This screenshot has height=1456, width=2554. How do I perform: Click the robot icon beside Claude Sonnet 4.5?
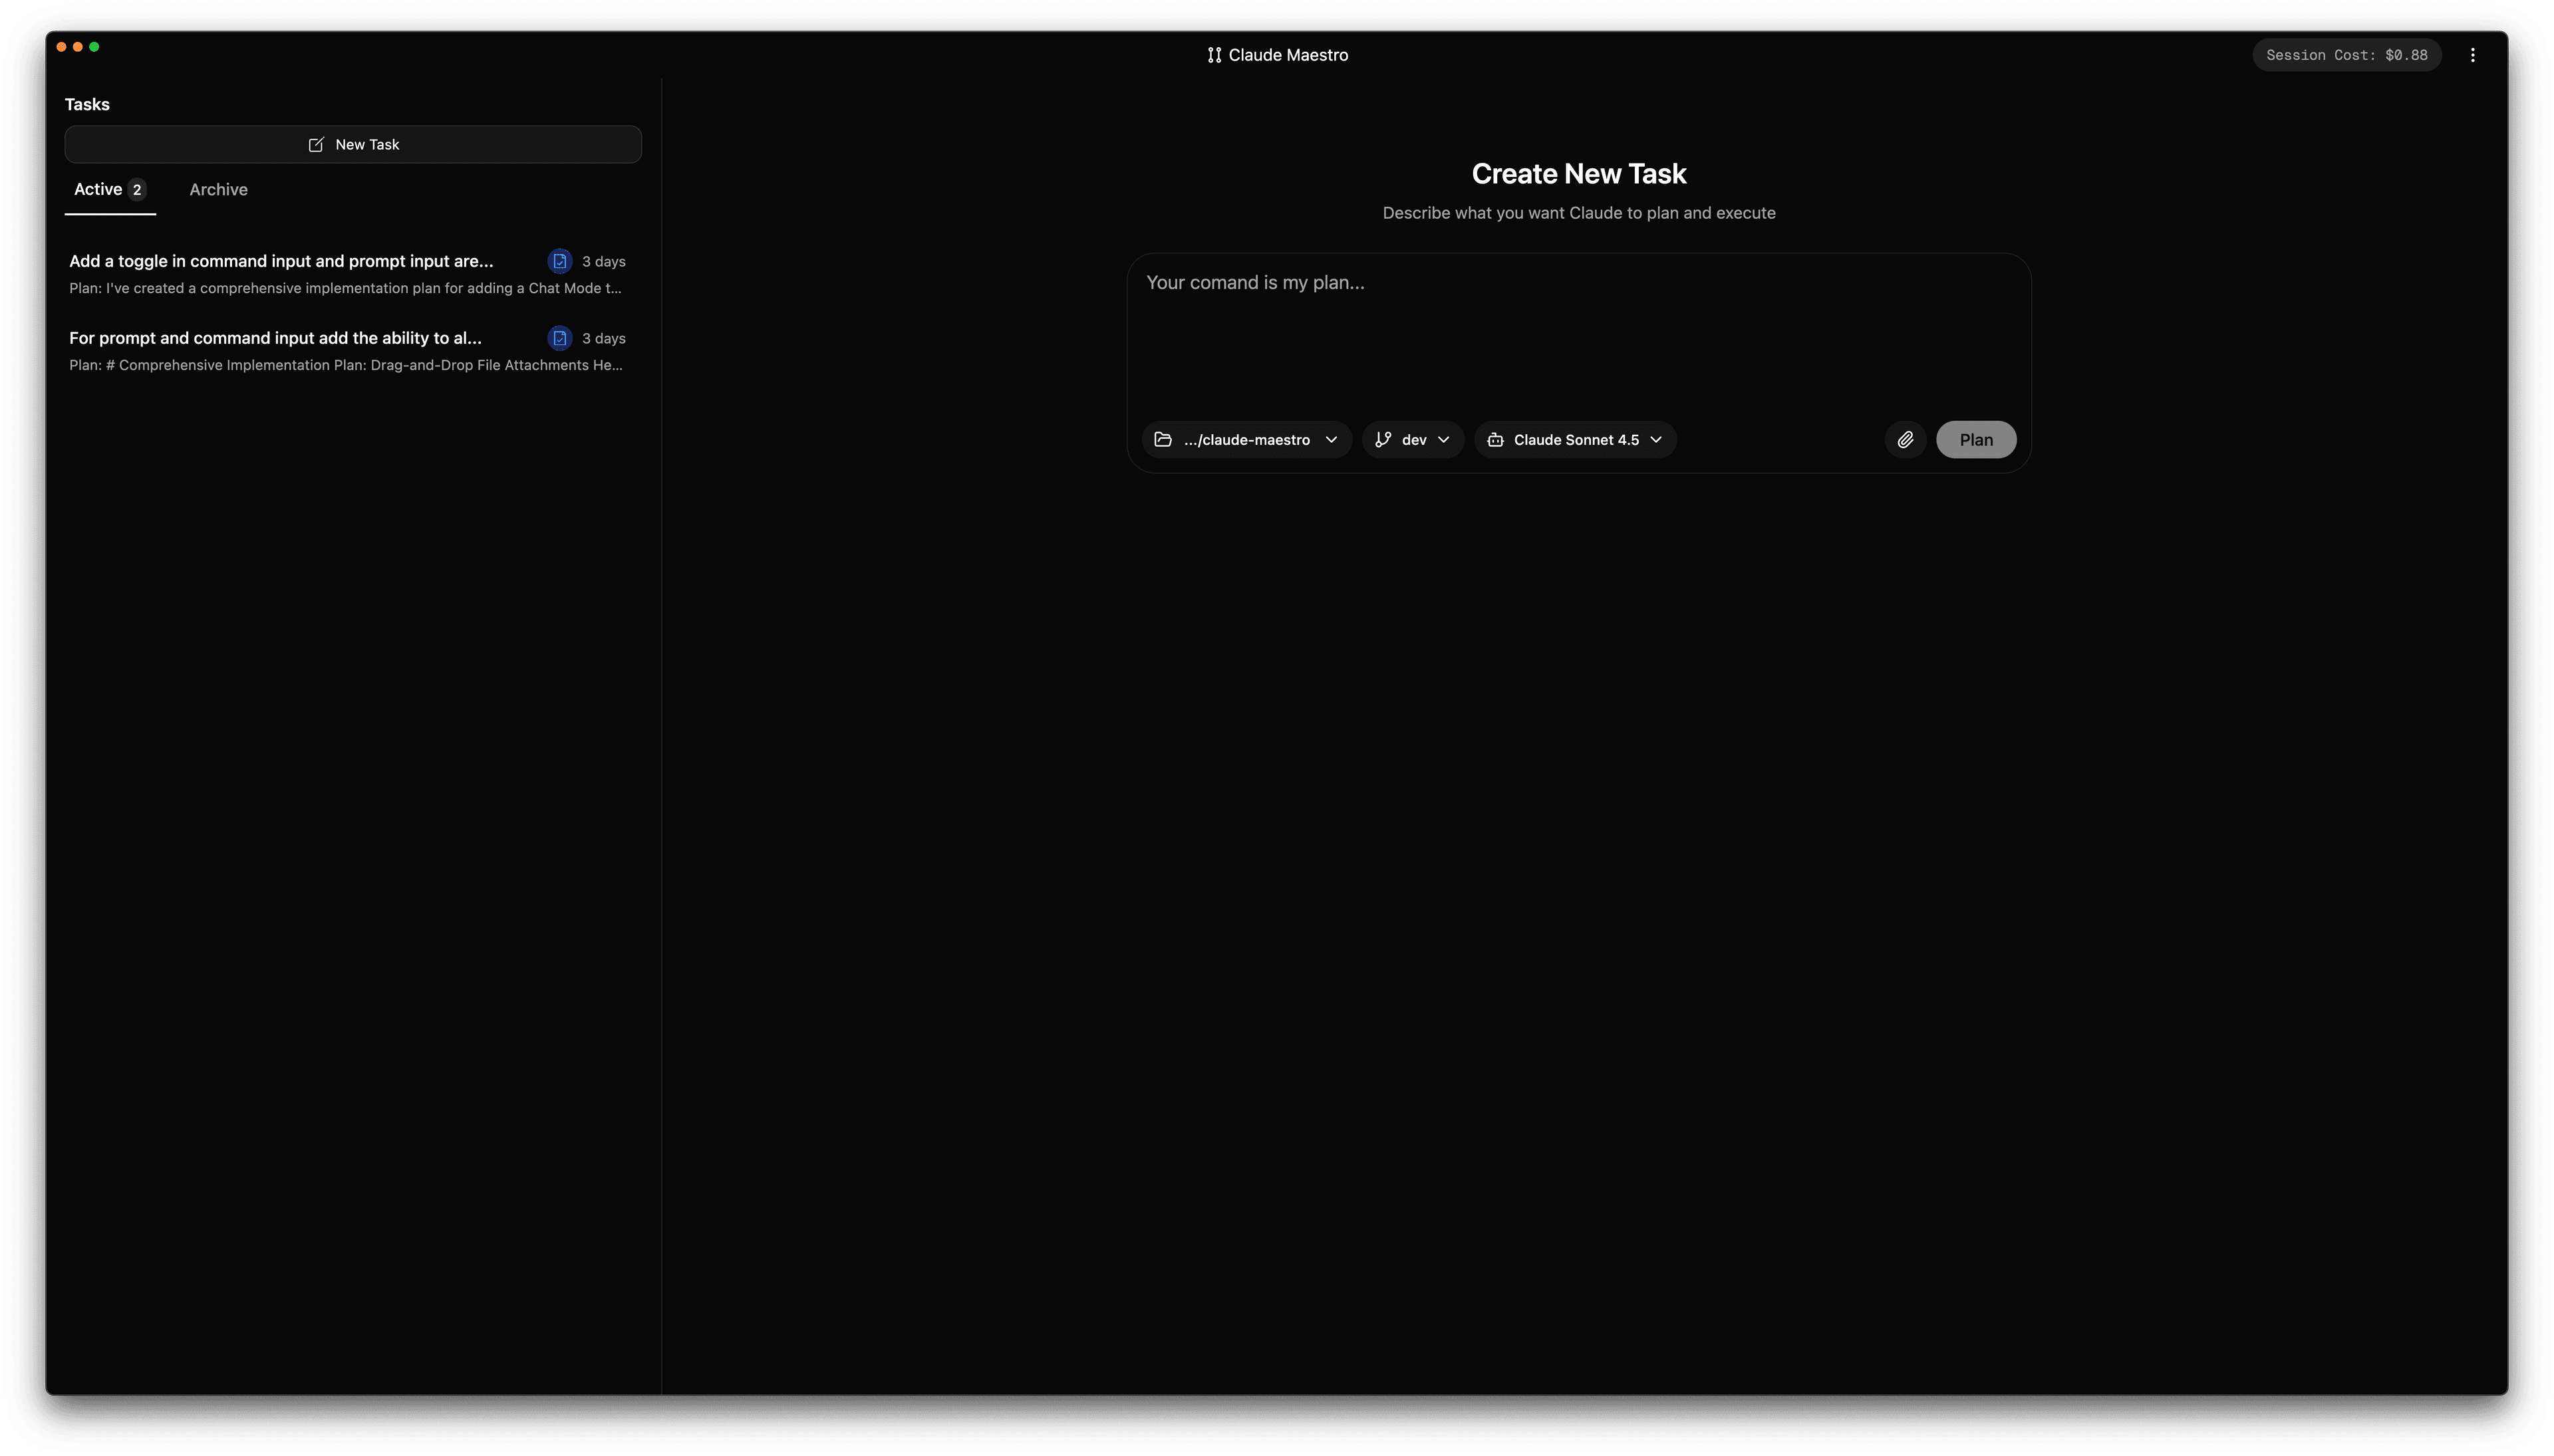pyautogui.click(x=1494, y=439)
